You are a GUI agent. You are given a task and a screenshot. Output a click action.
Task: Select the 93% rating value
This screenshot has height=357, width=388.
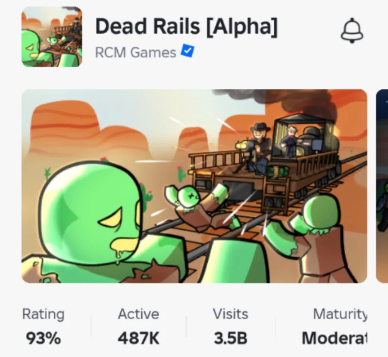coord(43,338)
